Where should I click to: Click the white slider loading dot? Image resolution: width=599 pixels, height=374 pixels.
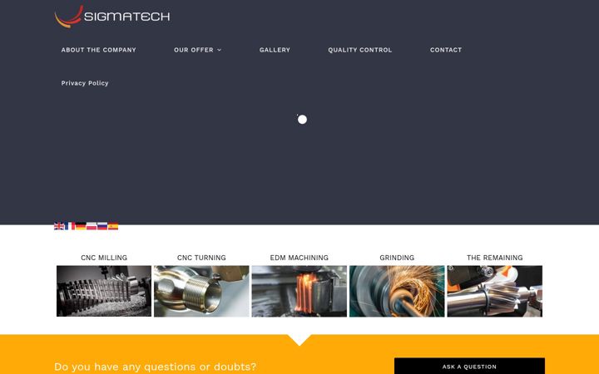point(302,120)
